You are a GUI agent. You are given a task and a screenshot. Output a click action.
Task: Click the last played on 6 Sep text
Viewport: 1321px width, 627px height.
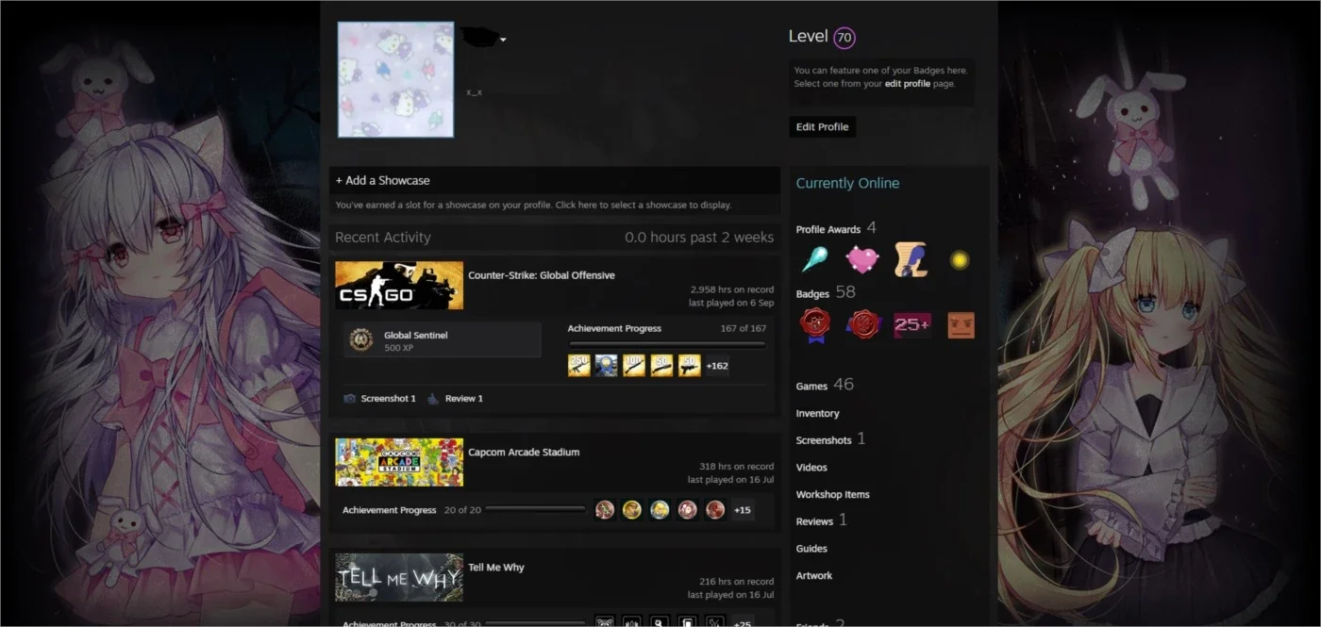coord(731,303)
